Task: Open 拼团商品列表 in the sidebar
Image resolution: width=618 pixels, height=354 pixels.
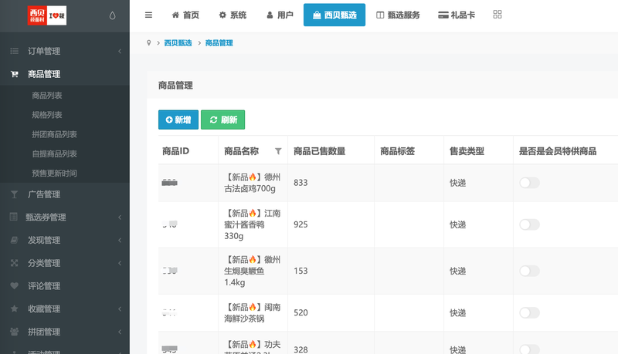Action: [x=54, y=134]
